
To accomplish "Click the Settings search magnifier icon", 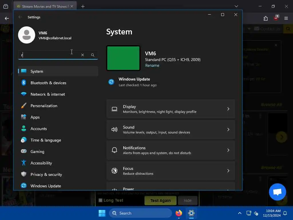I will tap(92, 55).
